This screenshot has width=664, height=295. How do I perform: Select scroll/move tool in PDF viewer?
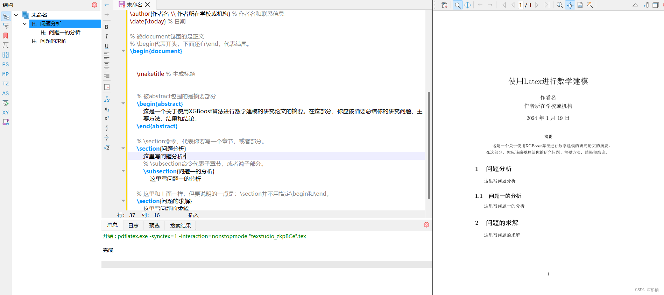[x=467, y=5]
